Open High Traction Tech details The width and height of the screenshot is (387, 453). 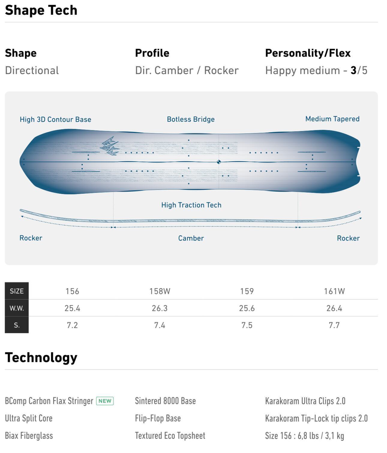[x=191, y=205]
